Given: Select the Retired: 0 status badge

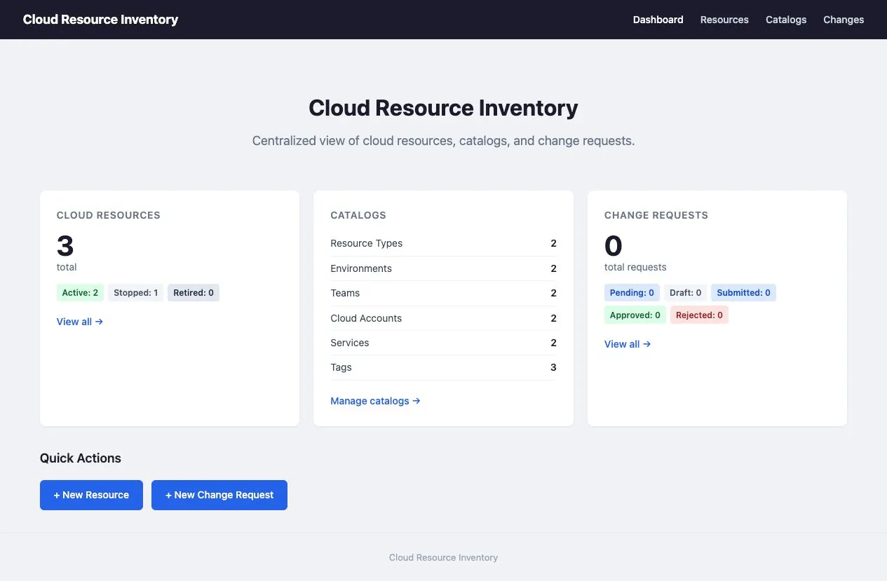Looking at the screenshot, I should pos(194,293).
